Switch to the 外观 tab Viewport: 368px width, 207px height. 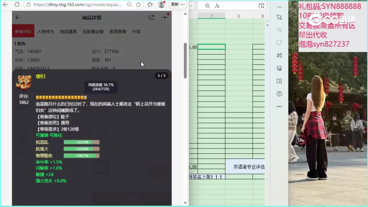tap(136, 32)
